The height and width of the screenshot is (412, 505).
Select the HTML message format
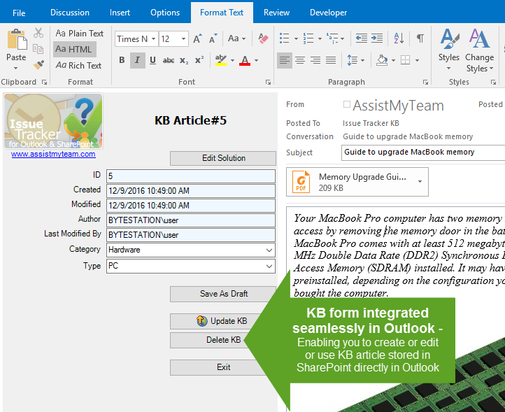(x=74, y=49)
